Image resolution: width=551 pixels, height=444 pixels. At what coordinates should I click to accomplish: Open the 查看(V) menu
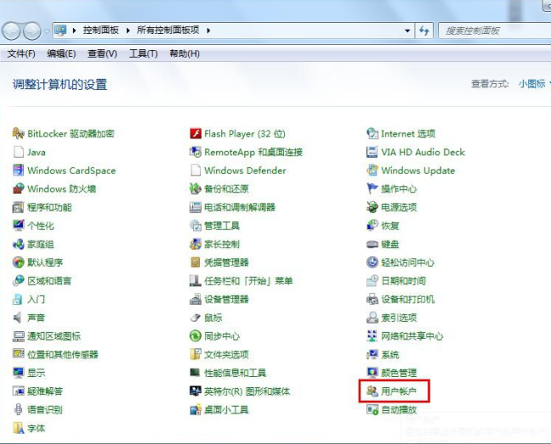[102, 53]
